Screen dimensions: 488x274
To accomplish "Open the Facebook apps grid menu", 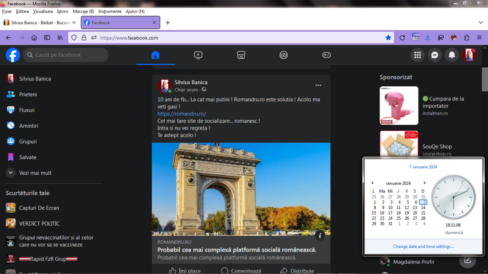I will click(417, 55).
